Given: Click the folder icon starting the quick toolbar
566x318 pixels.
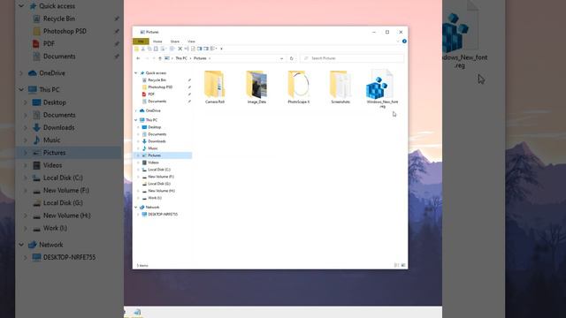Looking at the screenshot, I should click(x=136, y=49).
